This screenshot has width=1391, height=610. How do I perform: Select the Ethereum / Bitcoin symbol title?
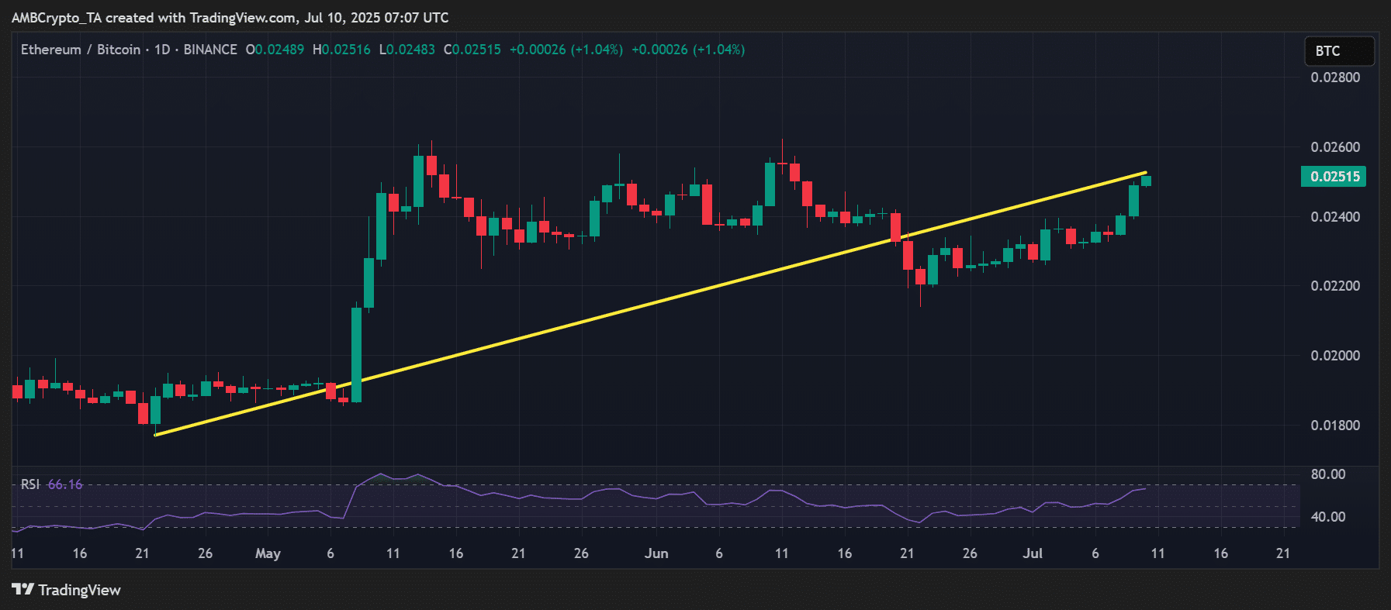pos(81,50)
